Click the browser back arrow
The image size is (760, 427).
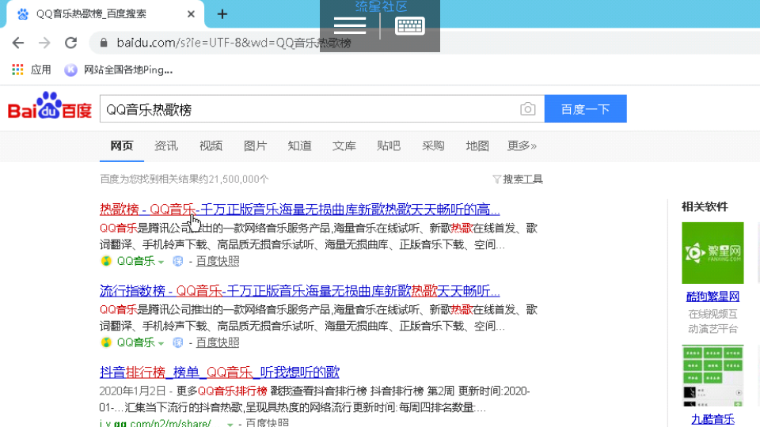(x=18, y=43)
